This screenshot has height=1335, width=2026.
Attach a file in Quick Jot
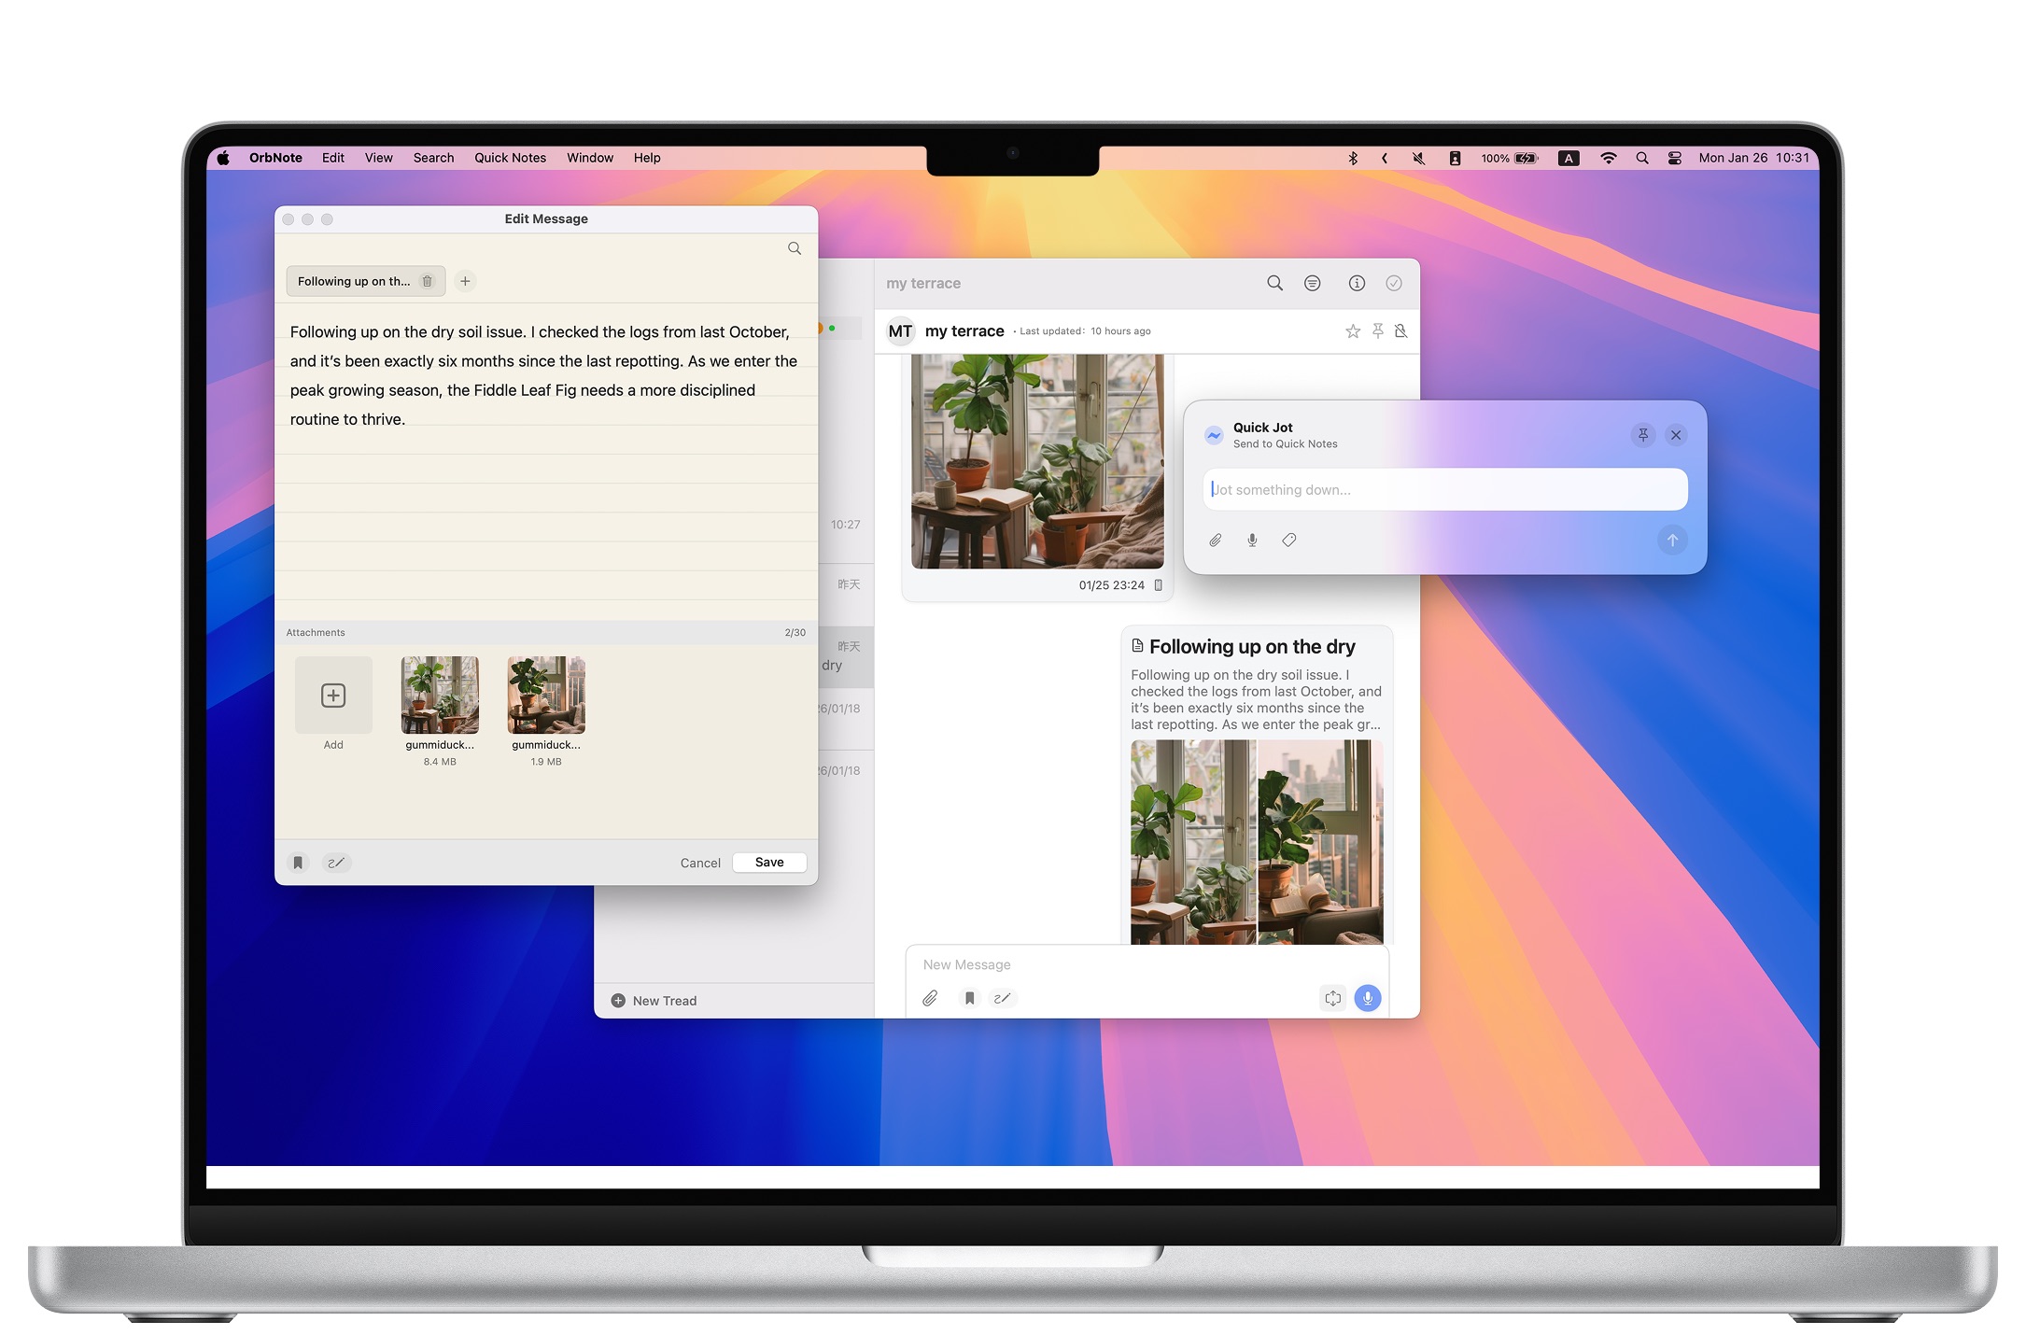1215,540
